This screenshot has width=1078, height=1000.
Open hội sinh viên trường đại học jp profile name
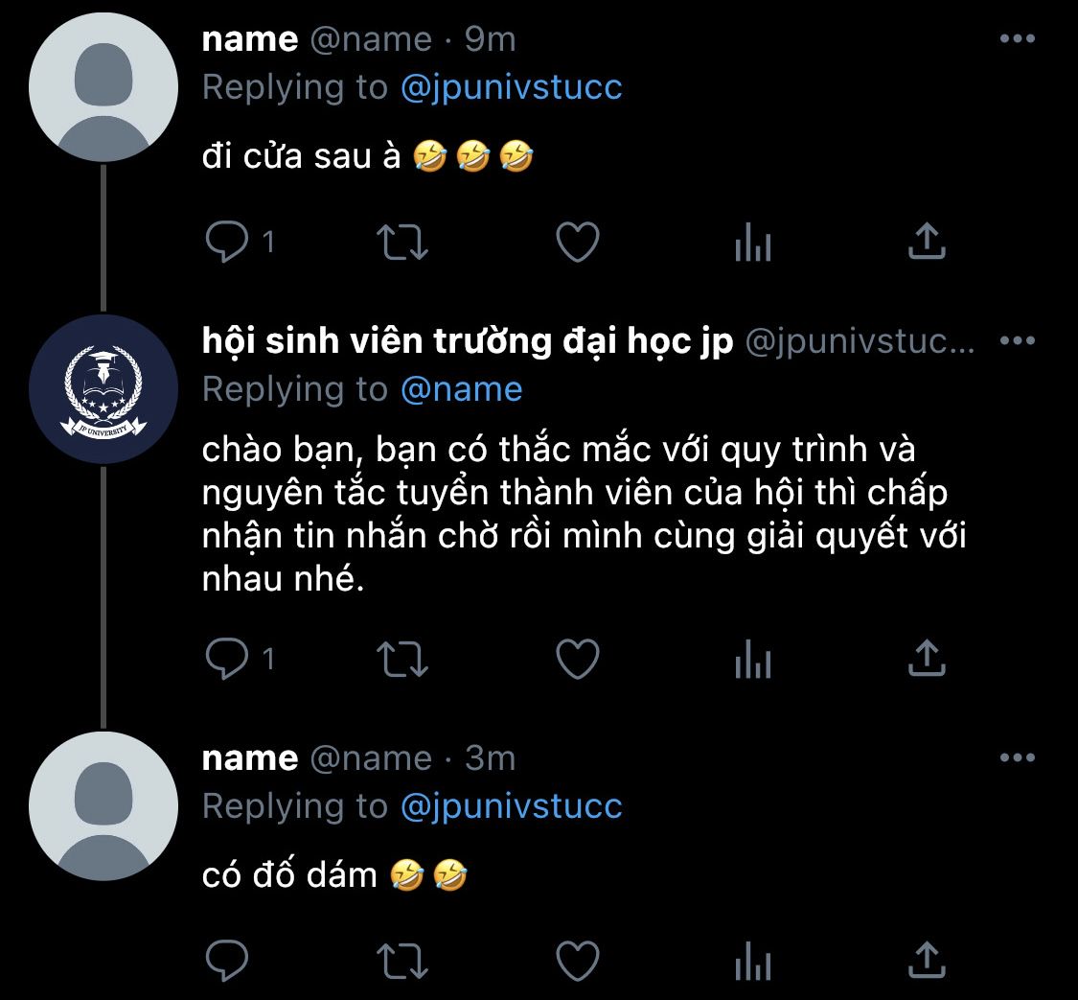(x=468, y=341)
